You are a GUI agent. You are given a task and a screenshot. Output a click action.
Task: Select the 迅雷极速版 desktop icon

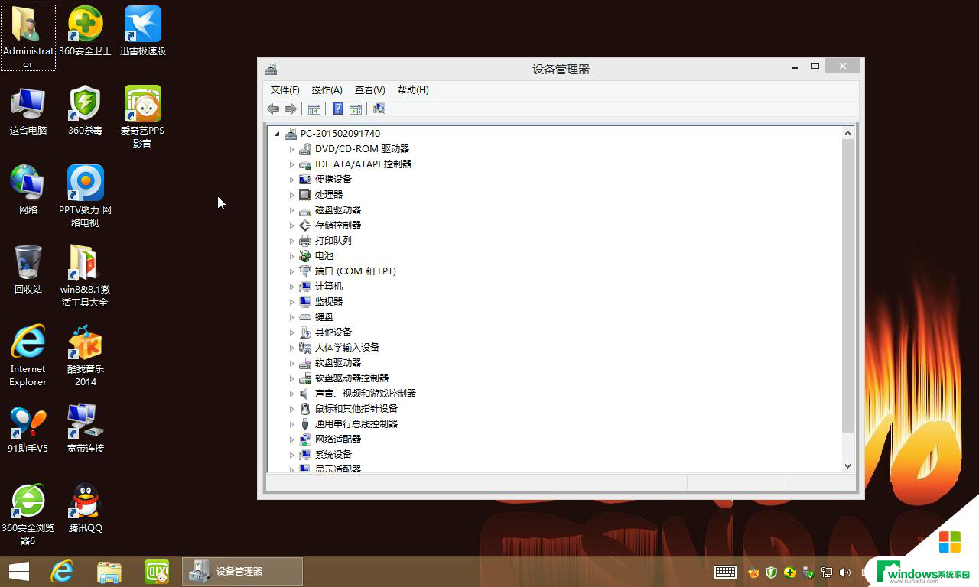pos(143,32)
